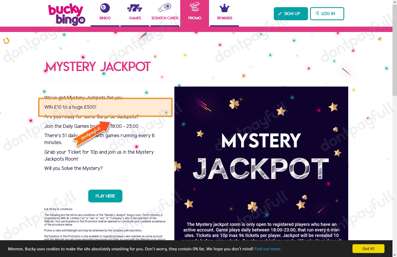
Task: Open the GAMES menu label
Action: 135,18
